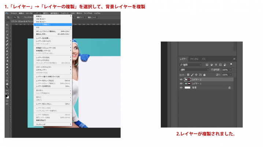Click the lock transparent pixels checkerboard icon
The height and width of the screenshot is (147, 263).
(x=188, y=75)
